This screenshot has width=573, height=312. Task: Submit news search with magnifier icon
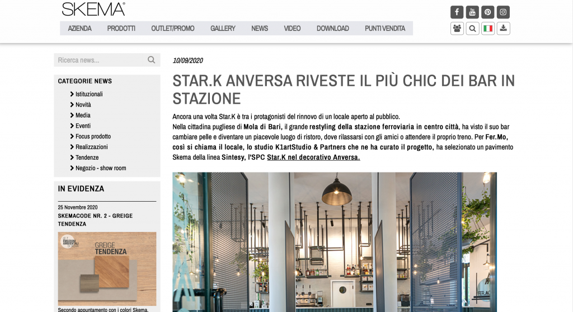click(151, 60)
